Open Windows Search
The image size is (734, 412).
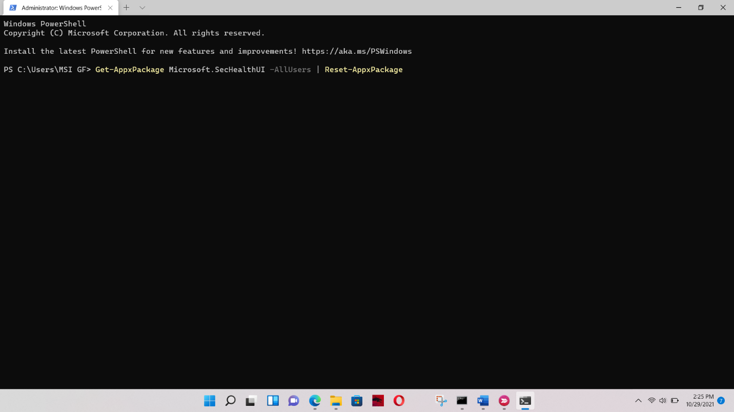tap(230, 401)
